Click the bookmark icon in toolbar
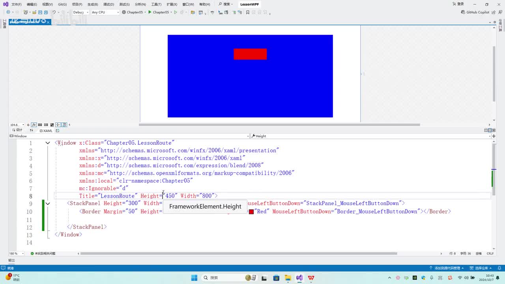The height and width of the screenshot is (284, 505). click(248, 12)
